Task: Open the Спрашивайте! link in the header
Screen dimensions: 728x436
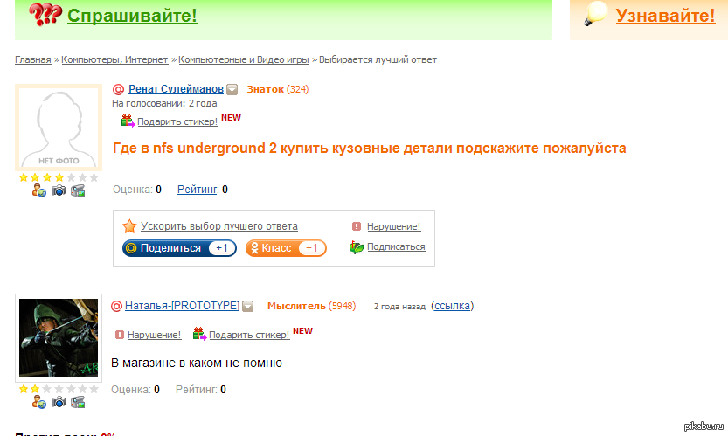Action: (132, 16)
